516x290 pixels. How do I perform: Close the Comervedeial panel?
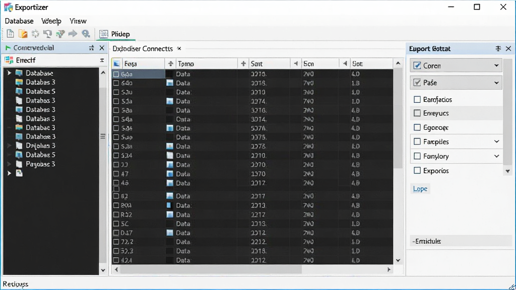tap(102, 48)
